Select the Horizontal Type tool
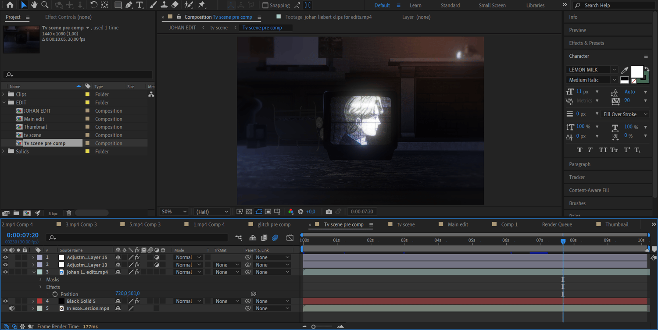This screenshot has height=330, width=658. [x=139, y=5]
